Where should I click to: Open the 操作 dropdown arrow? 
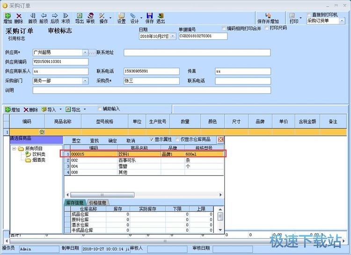[x=110, y=18]
